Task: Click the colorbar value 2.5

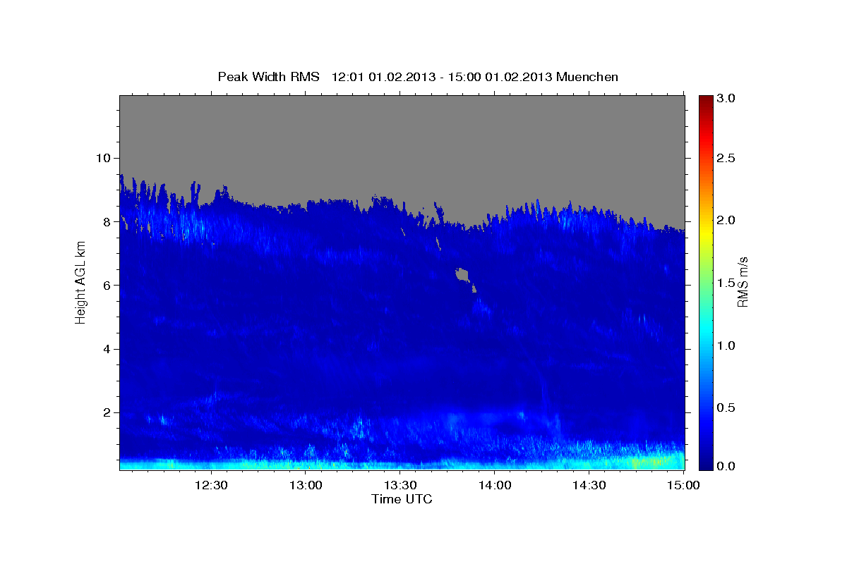Action: click(x=726, y=158)
